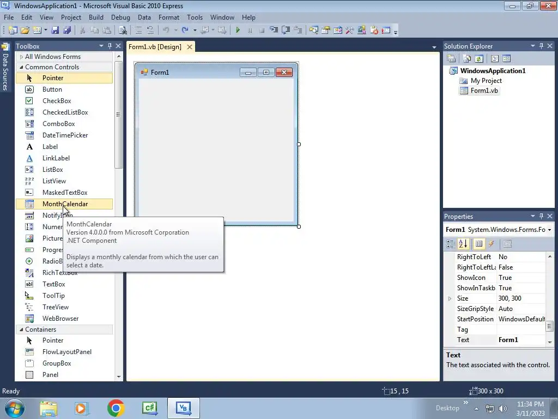Toggle auto-hide pin on Properties panel
The width and height of the screenshot is (558, 419).
pos(541,216)
